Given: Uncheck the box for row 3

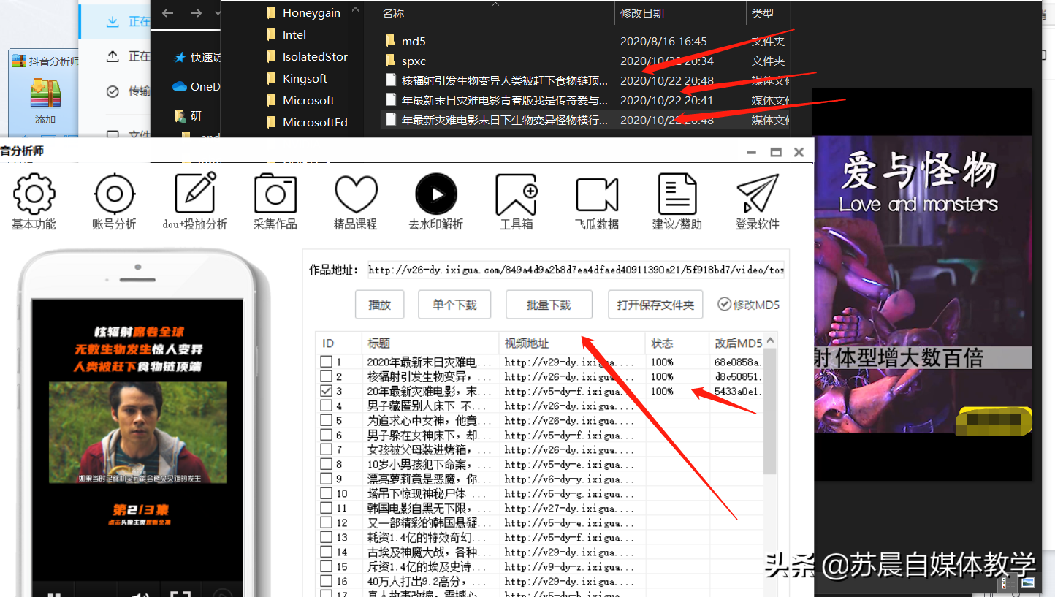Looking at the screenshot, I should coord(326,391).
